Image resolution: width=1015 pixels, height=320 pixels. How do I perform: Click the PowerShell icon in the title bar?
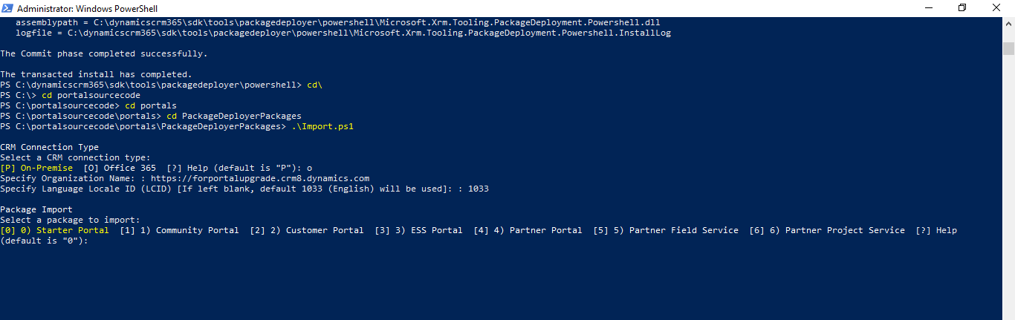click(x=7, y=7)
